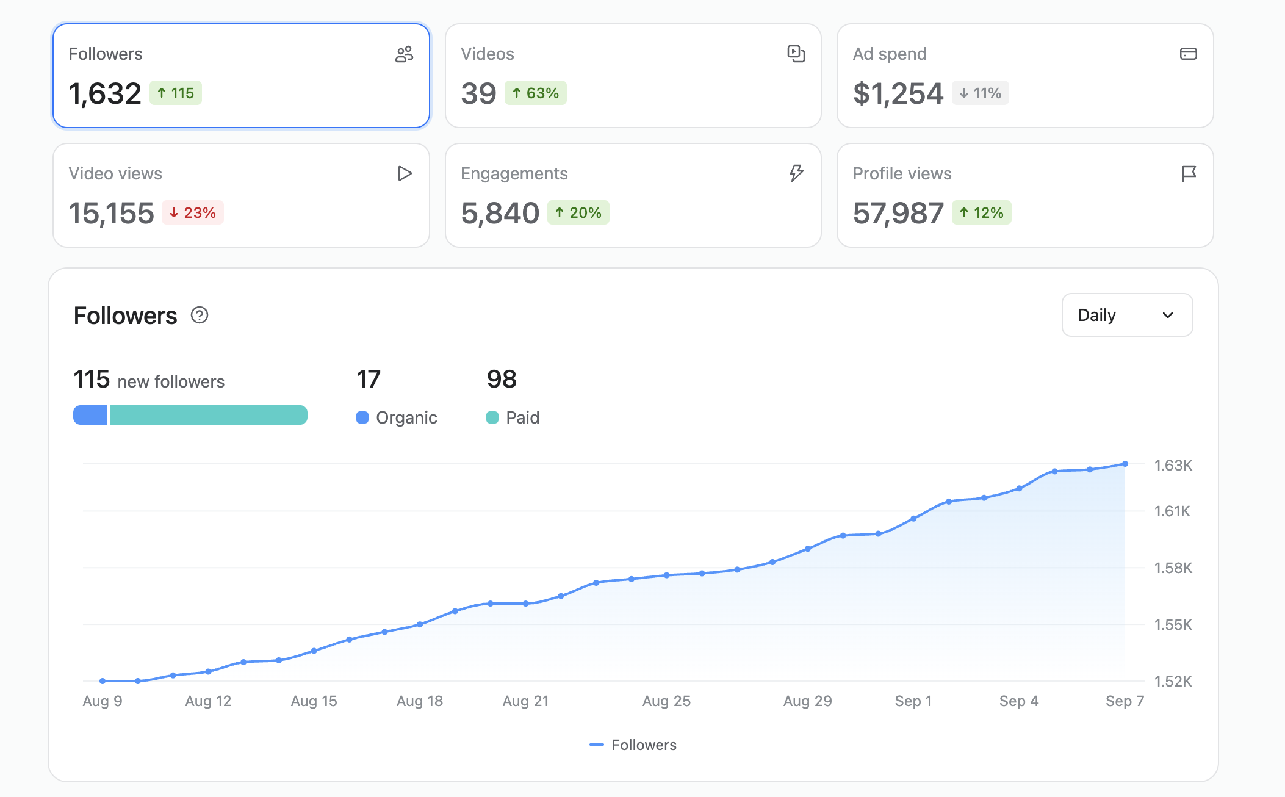
Task: Click the followers people icon
Action: coord(404,54)
